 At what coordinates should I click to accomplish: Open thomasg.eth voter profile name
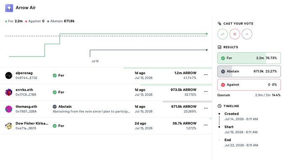point(26,107)
